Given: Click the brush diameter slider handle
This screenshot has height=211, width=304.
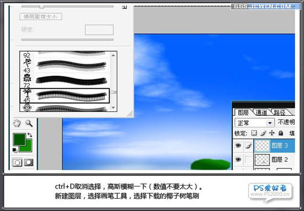Looking at the screenshot, I should click(x=41, y=7).
